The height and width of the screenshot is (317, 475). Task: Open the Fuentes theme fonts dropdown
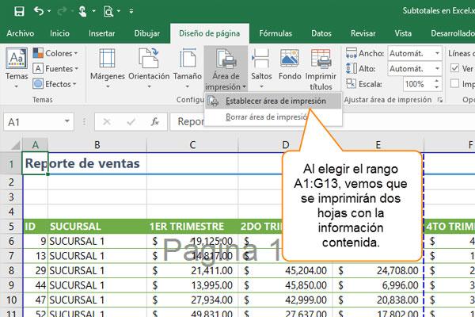pos(55,68)
